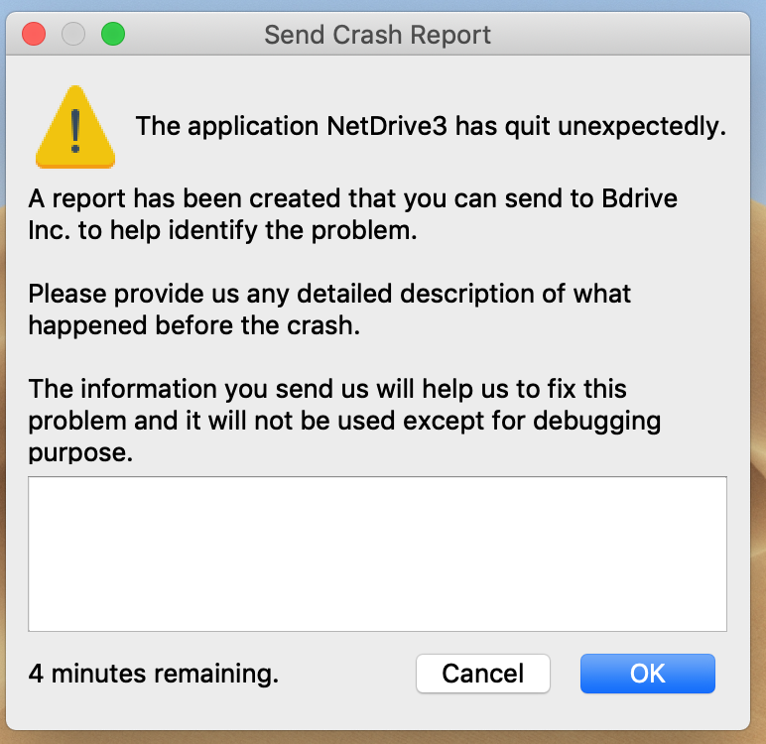This screenshot has height=744, width=766.
Task: Click the '4 minutes remaining.' countdown label
Action: pos(154,675)
